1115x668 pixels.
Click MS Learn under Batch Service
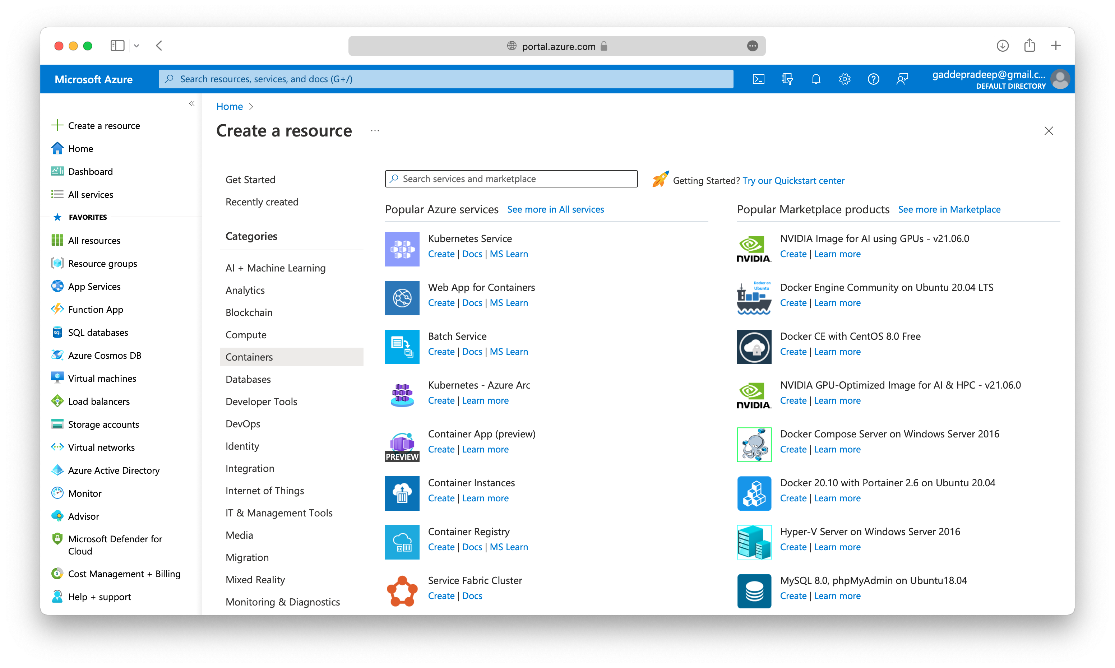point(509,352)
